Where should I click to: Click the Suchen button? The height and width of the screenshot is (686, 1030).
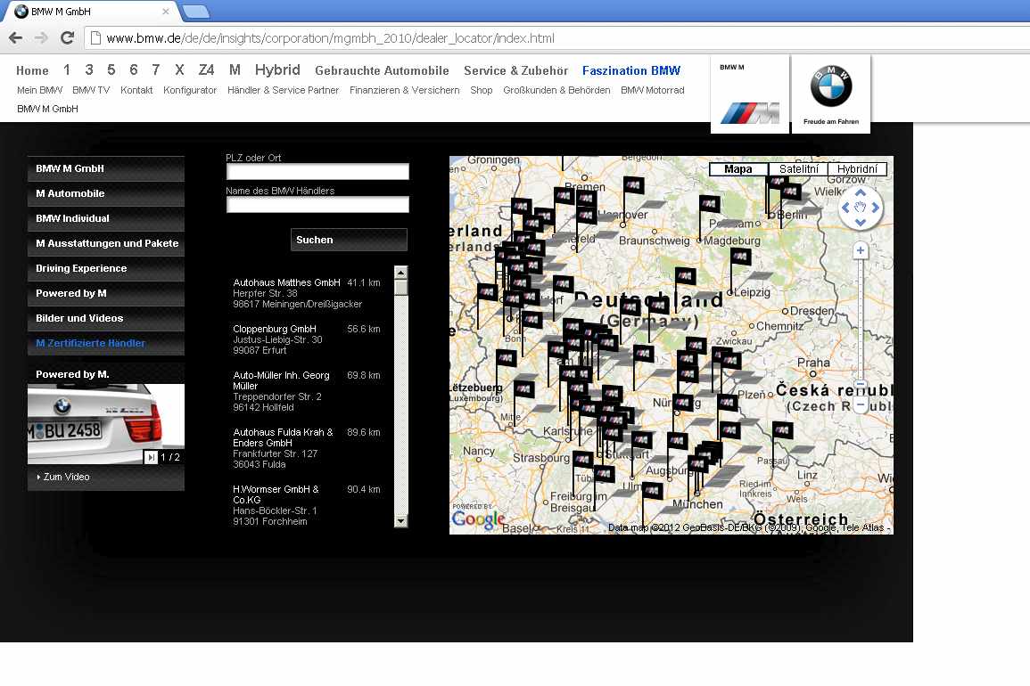pos(349,240)
